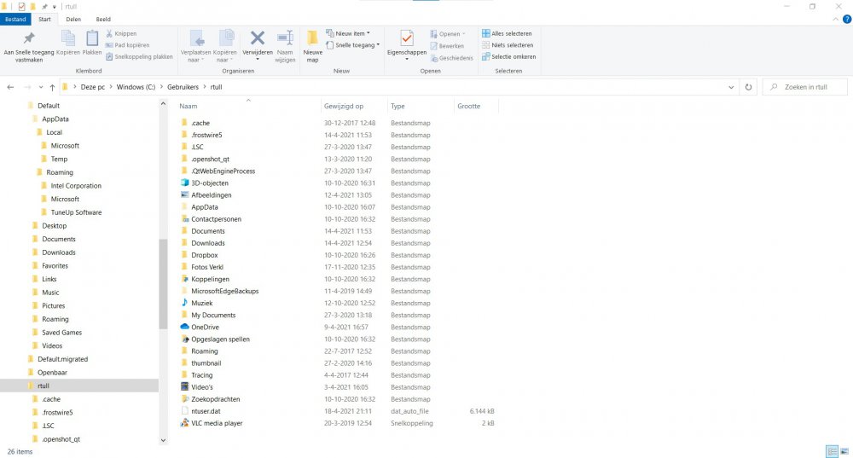
Task: Expand the Snelle toegang dropdown
Action: pyautogui.click(x=357, y=45)
